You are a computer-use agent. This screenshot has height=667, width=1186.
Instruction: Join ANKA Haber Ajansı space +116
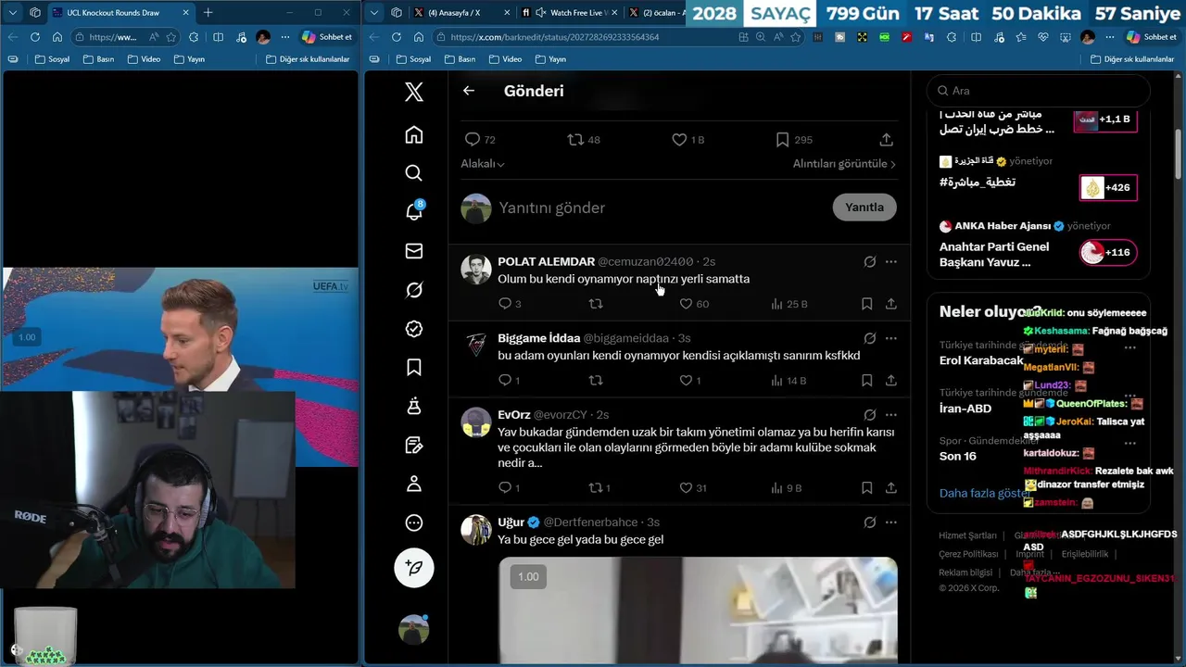1108,252
